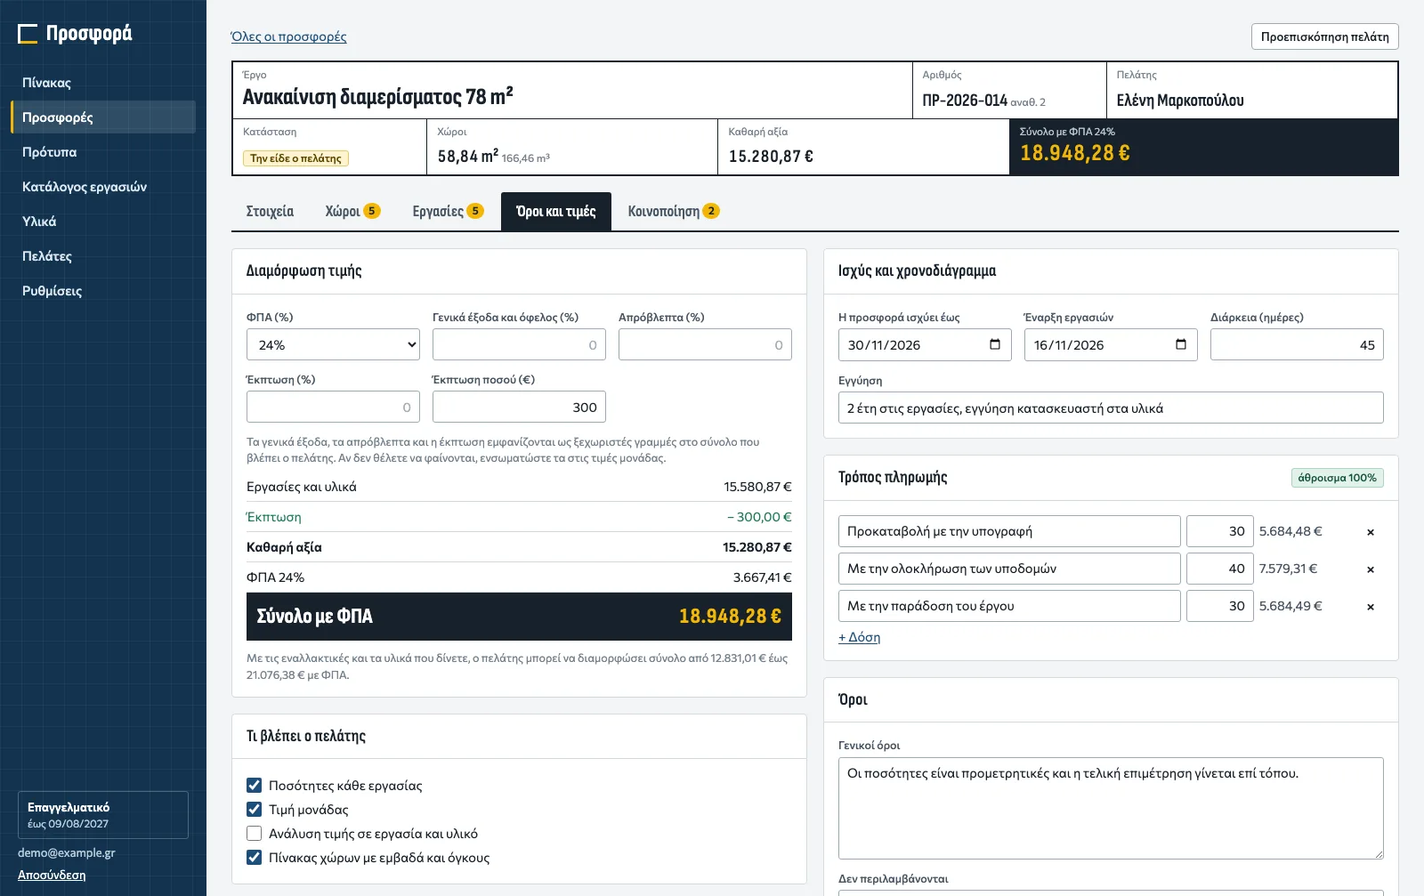
Task: Open calendar picker for Έναρξη εργασιών date
Action: 1181,344
